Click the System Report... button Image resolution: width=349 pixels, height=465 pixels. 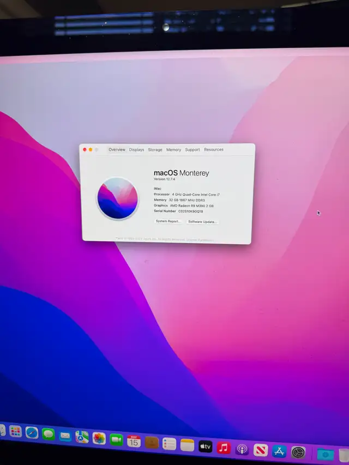168,221
